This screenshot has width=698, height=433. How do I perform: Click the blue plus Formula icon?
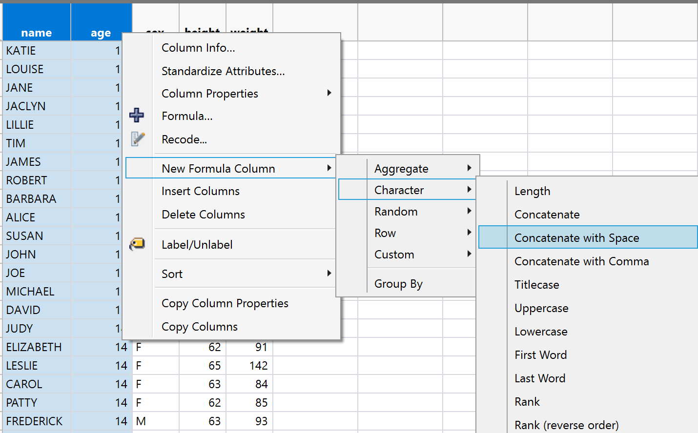137,115
